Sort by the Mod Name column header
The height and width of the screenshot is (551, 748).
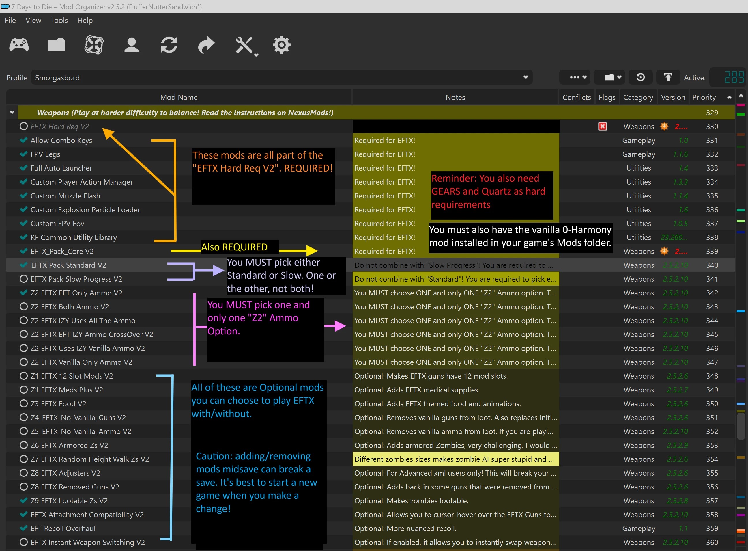click(x=179, y=97)
